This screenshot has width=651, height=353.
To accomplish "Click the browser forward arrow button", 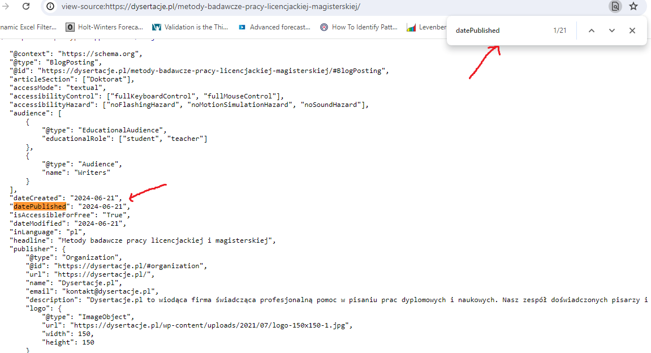I will click(6, 6).
